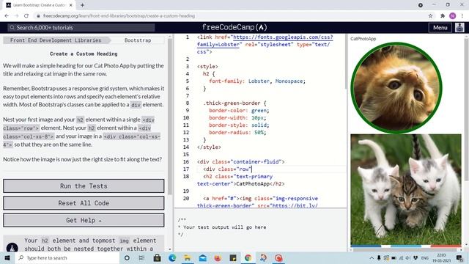Open the browser extensions puzzle icon
Image resolution: width=469 pixels, height=264 pixels.
point(443,16)
